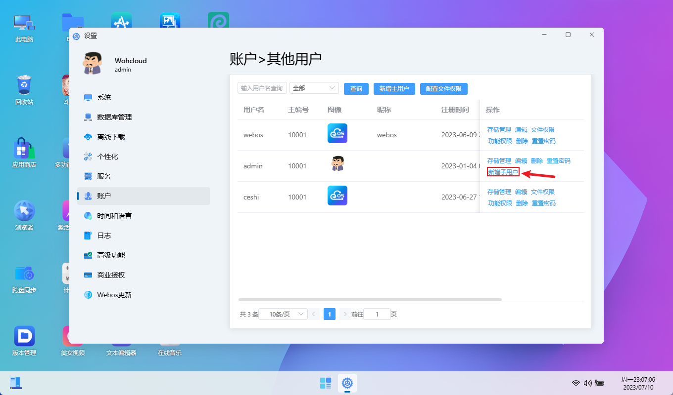Open the 10条/页 page size dropdown
Image resolution: width=673 pixels, height=395 pixels.
pos(283,314)
